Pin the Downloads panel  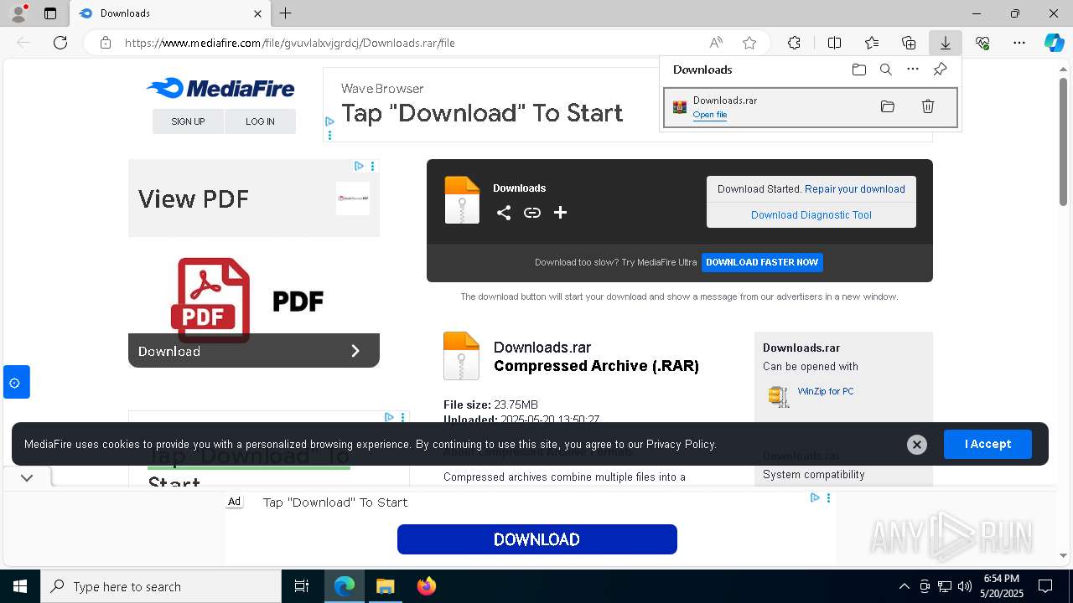[x=940, y=70]
